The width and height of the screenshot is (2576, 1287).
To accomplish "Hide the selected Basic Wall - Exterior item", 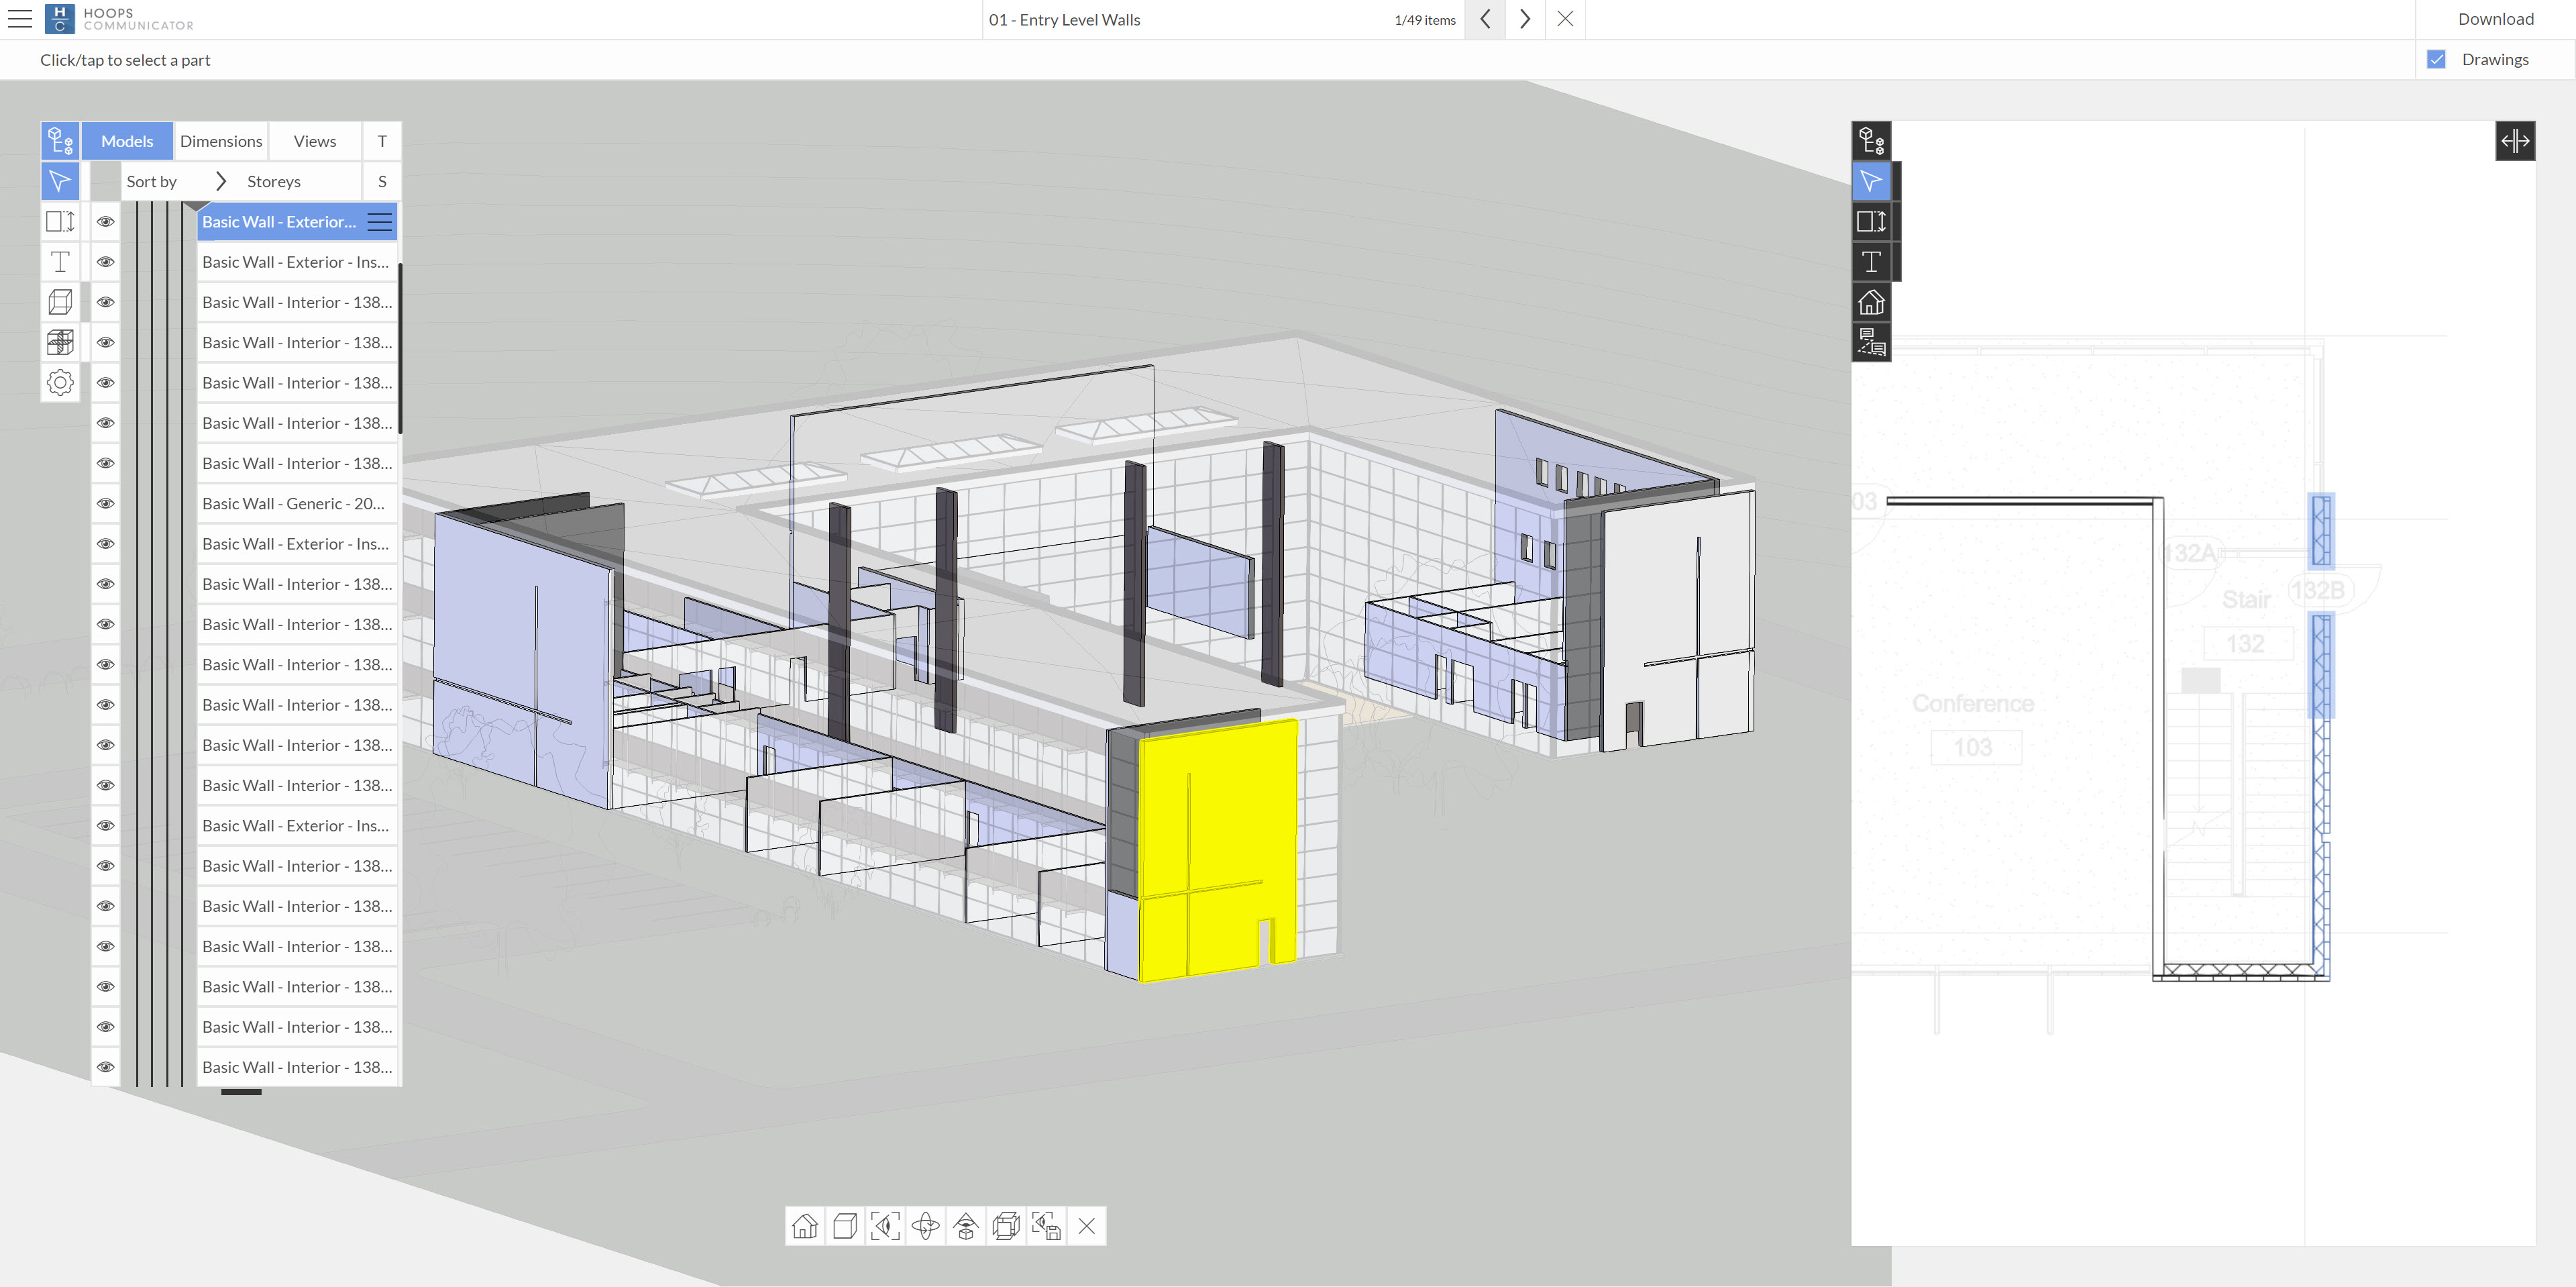I will click(x=105, y=222).
